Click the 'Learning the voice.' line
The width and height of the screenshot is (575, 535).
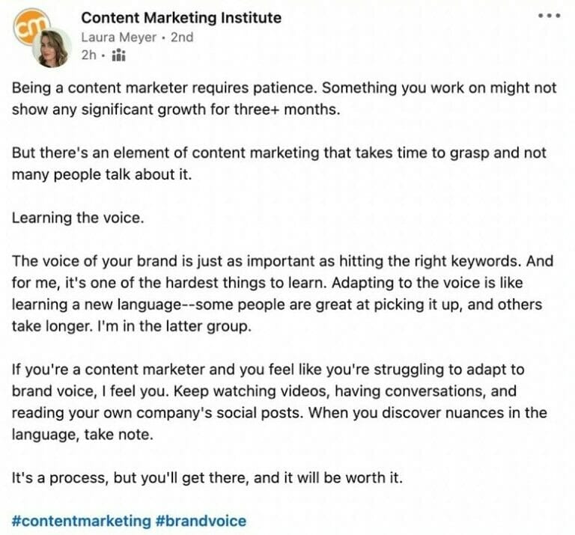pyautogui.click(x=78, y=218)
